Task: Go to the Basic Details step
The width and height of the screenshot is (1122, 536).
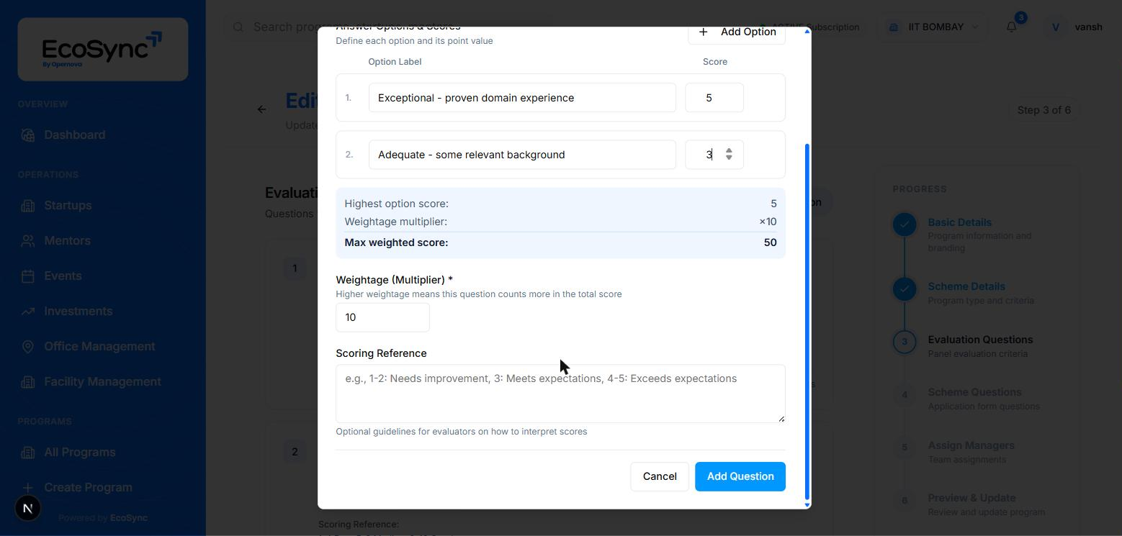Action: (x=959, y=223)
